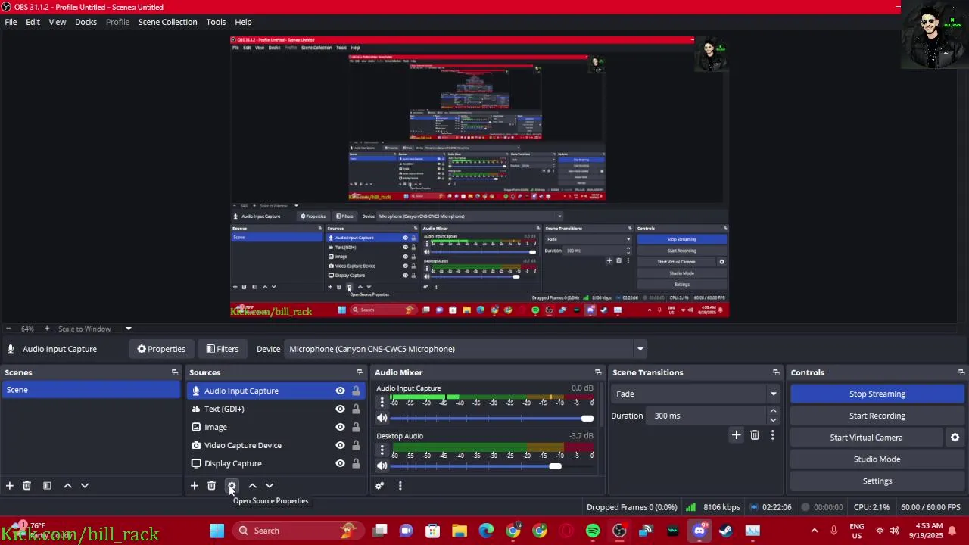
Task: Hide the Video Capture Device source
Action: tap(340, 445)
